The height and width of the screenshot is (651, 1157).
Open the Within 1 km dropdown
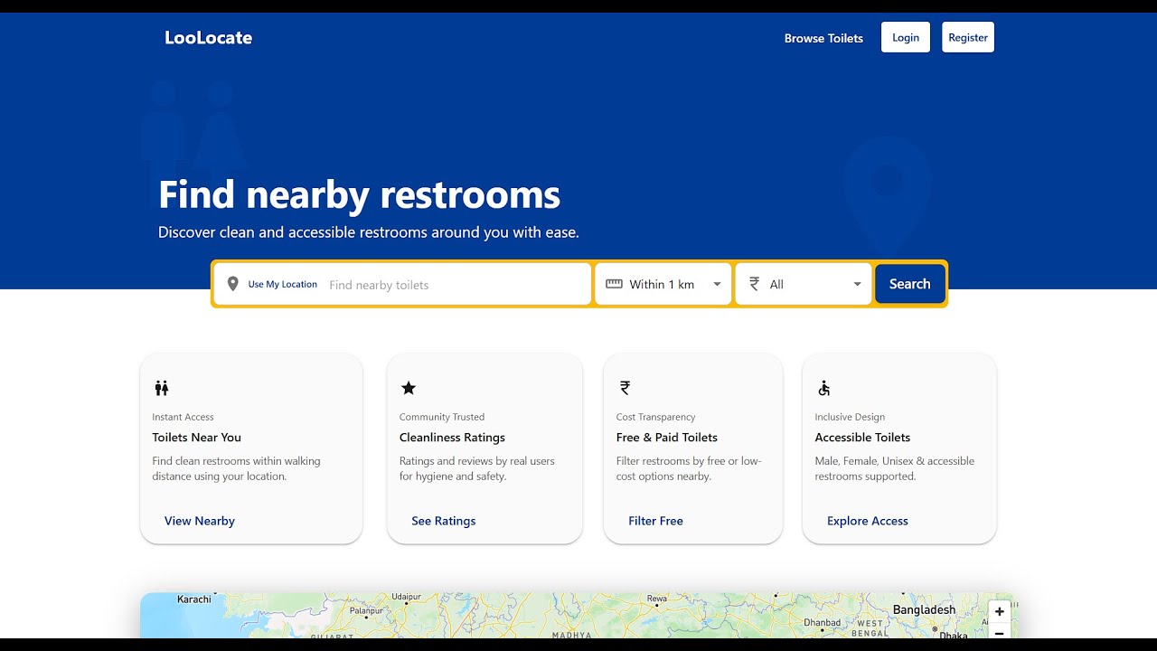663,284
